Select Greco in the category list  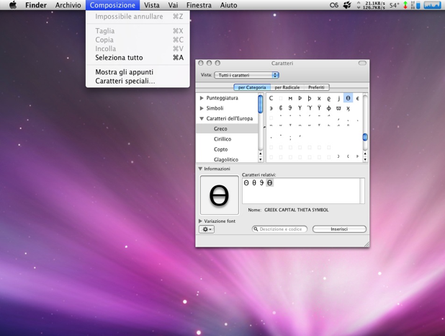click(x=227, y=129)
